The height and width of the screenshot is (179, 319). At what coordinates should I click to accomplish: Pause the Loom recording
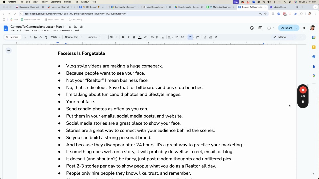point(303,102)
